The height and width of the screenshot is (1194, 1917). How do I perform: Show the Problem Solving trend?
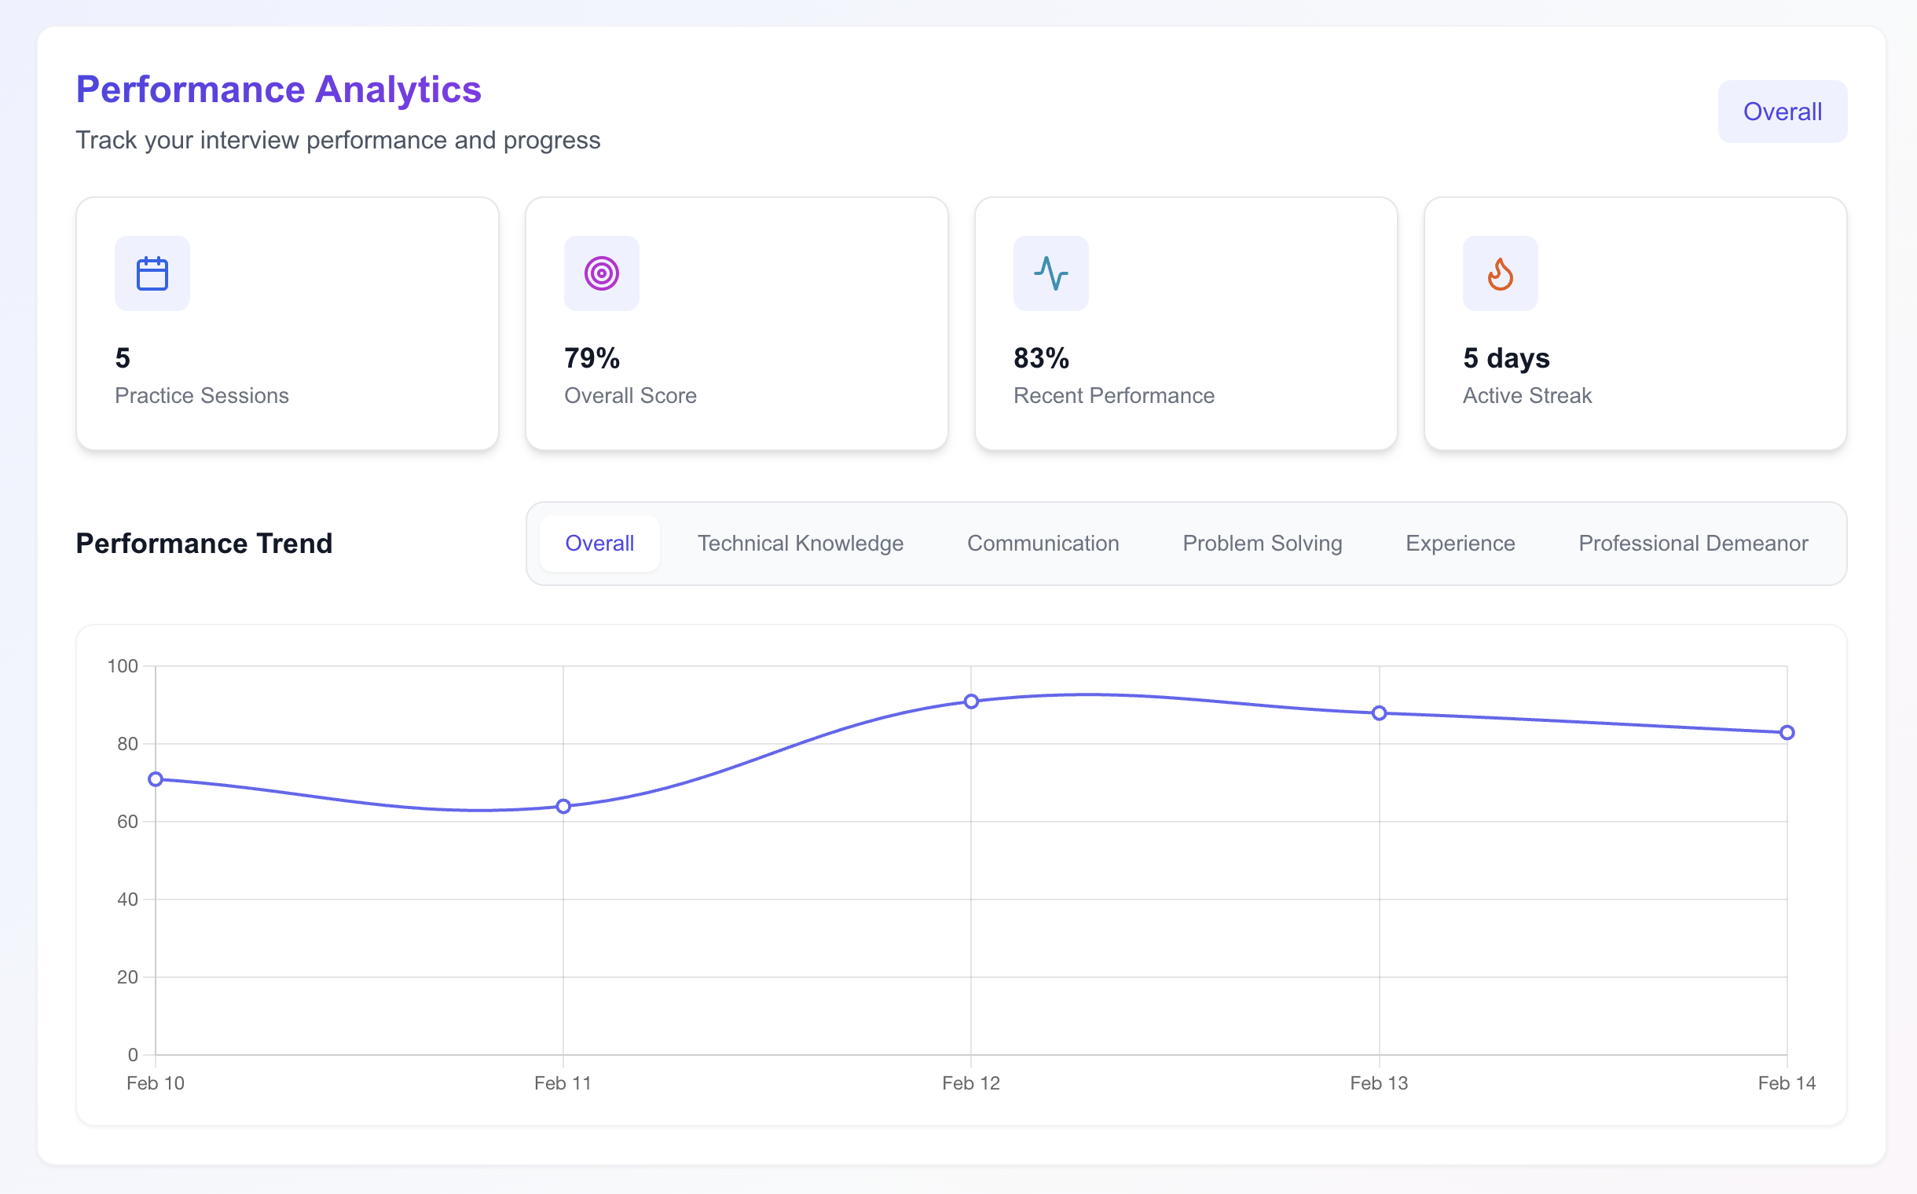(1263, 544)
